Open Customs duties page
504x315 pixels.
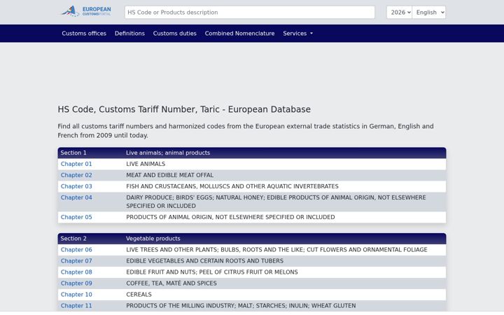click(174, 34)
